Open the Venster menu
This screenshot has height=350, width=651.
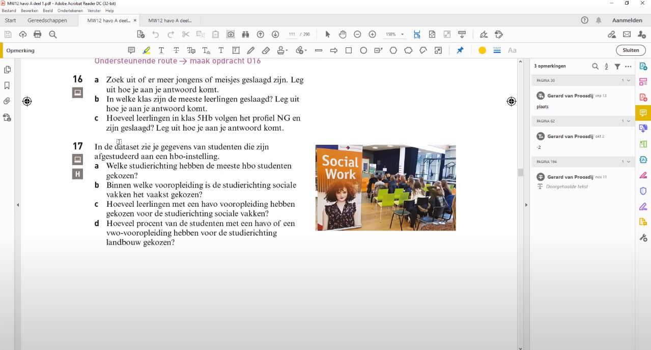pos(94,11)
